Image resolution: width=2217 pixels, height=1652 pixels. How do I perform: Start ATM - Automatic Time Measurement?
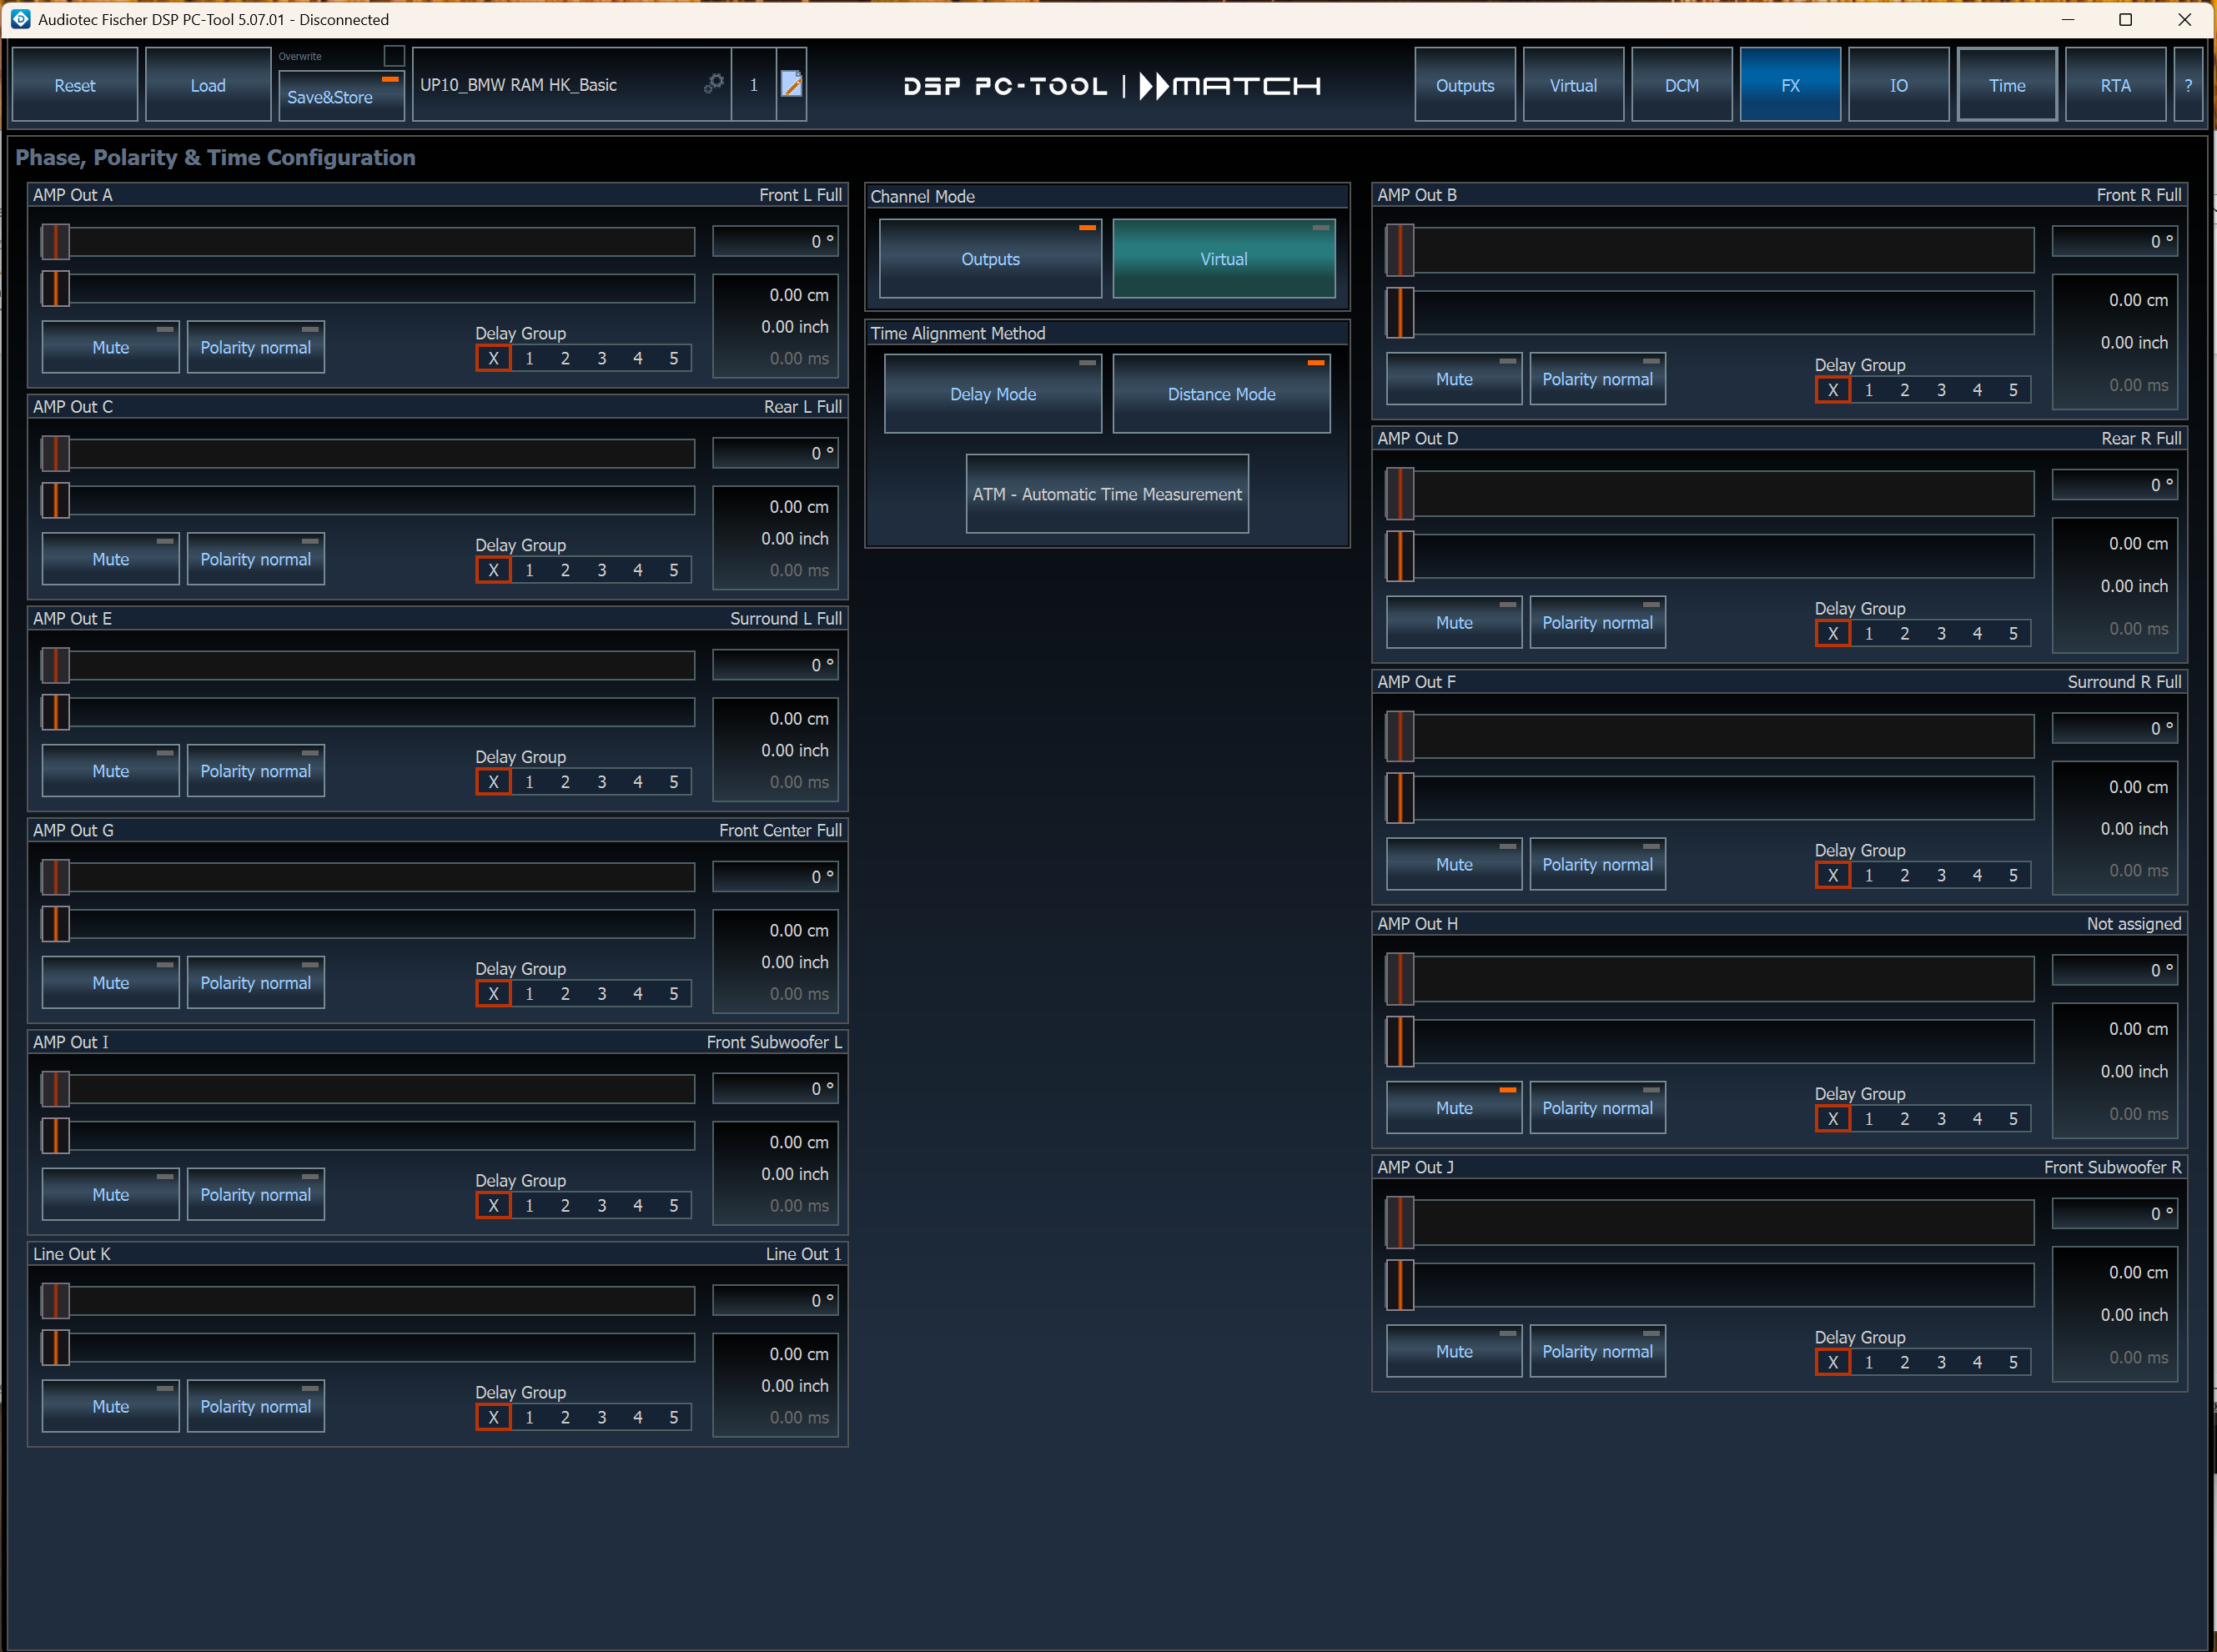[x=1107, y=493]
